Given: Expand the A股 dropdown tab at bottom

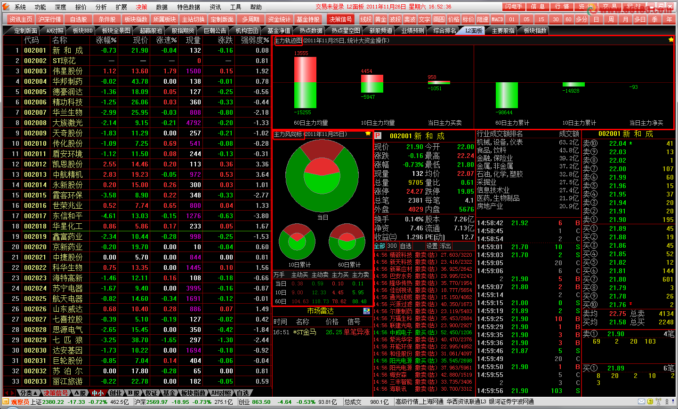Looking at the screenshot, I should [x=81, y=393].
